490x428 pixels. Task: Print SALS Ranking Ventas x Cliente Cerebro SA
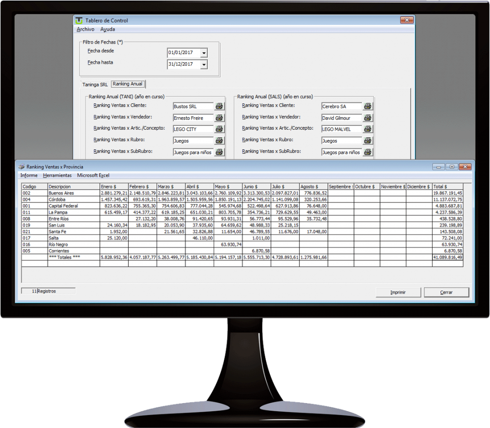tap(367, 106)
